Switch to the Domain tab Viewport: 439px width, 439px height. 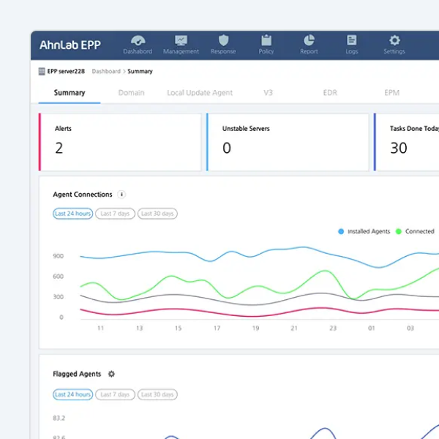(132, 93)
